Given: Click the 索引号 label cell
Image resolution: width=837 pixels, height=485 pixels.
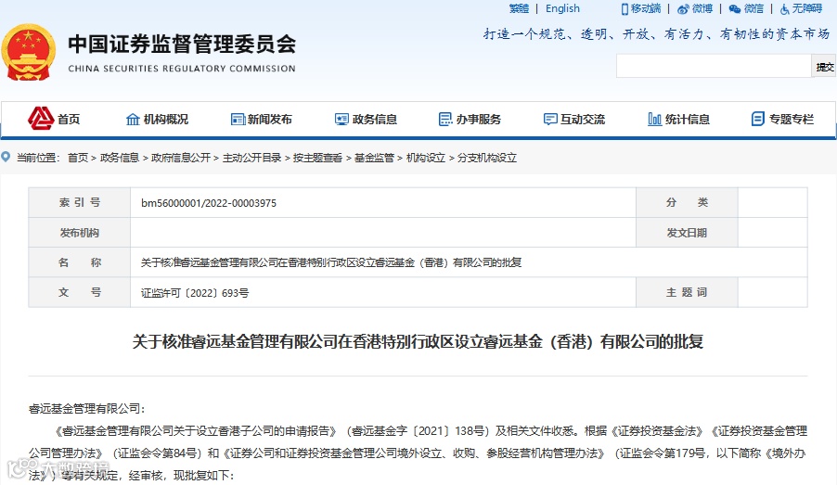Looking at the screenshot, I should 80,202.
